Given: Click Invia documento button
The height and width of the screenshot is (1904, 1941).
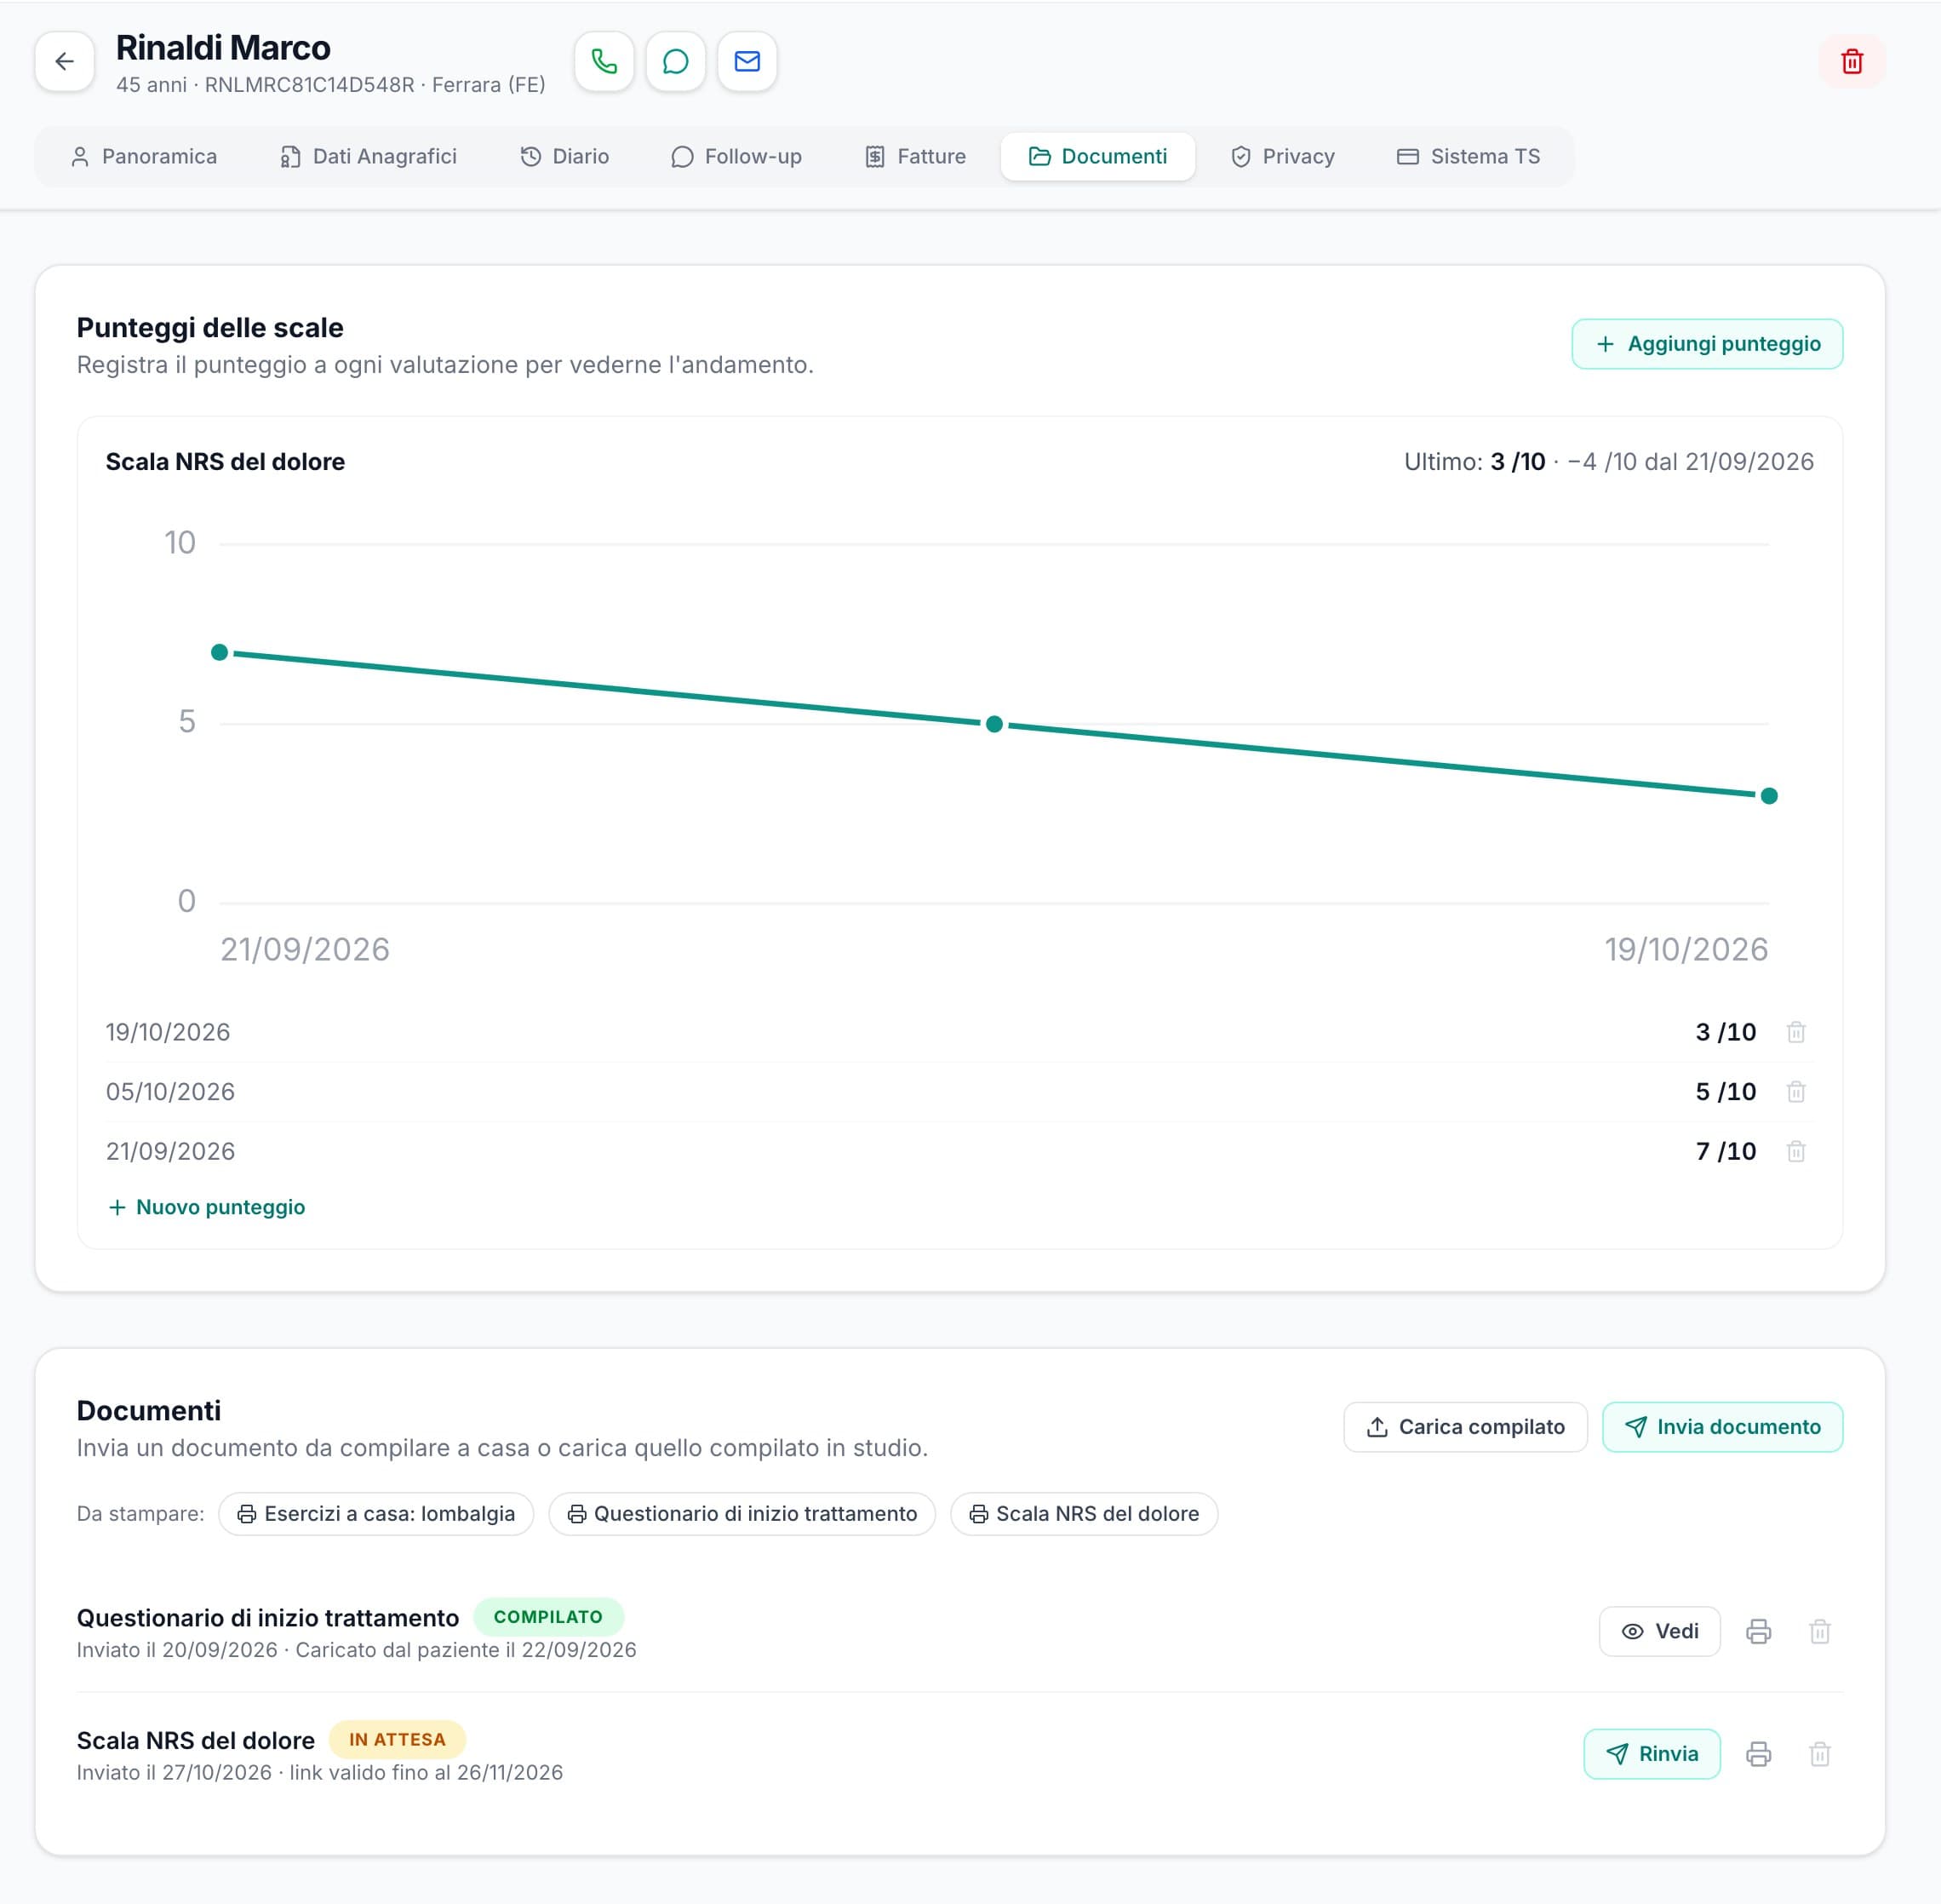Looking at the screenshot, I should tap(1722, 1427).
